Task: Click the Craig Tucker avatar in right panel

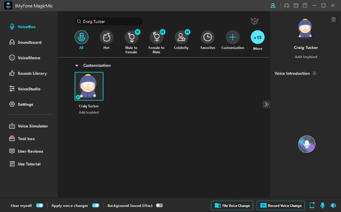Action: 305,28
